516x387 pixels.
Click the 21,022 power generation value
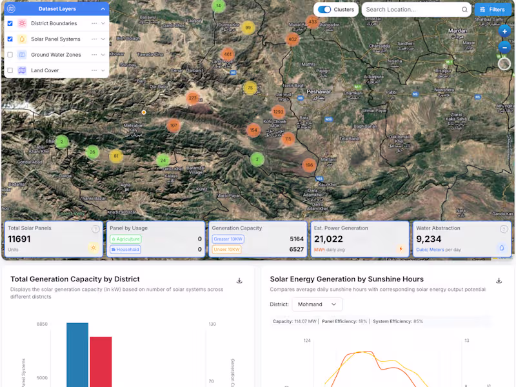pos(328,239)
